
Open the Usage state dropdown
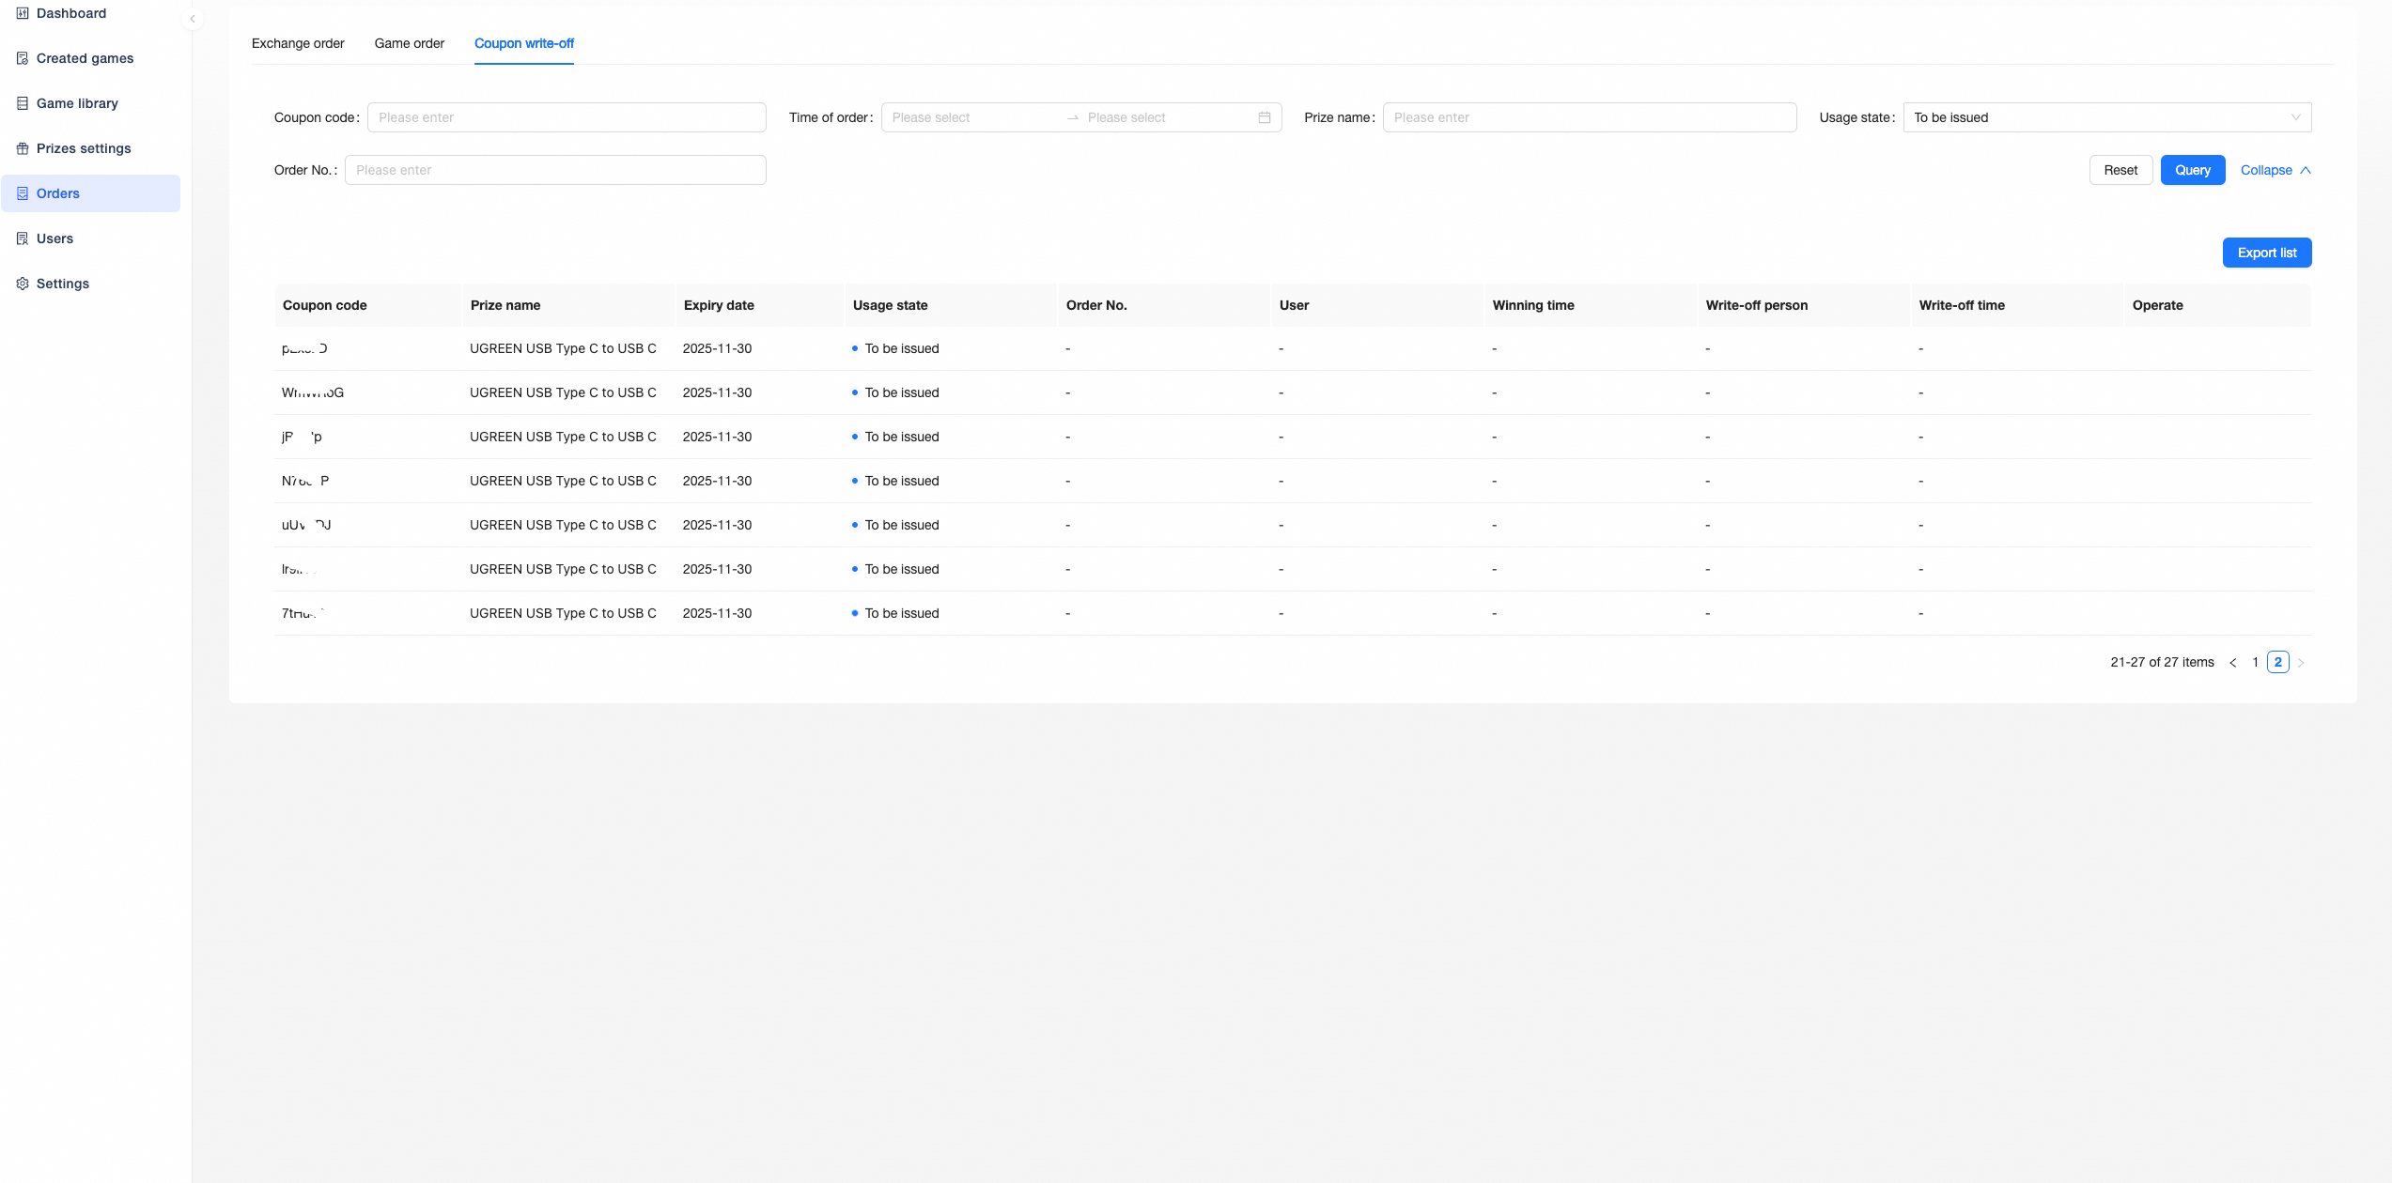2107,117
